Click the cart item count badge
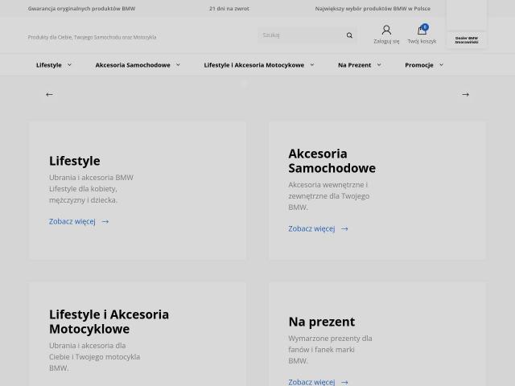 click(x=425, y=27)
